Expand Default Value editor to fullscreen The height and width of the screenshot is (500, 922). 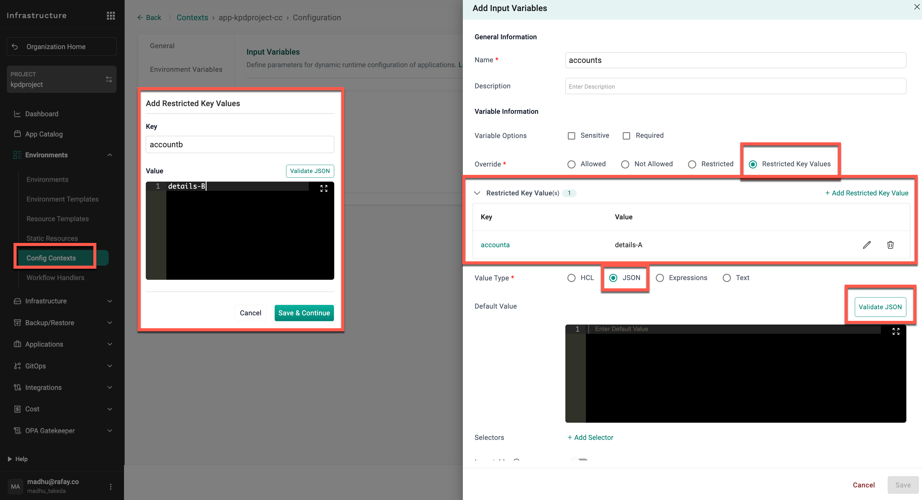(x=896, y=332)
